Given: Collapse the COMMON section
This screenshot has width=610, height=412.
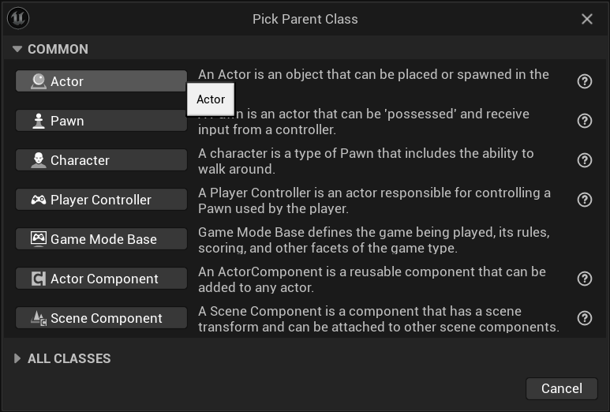Looking at the screenshot, I should [x=17, y=49].
